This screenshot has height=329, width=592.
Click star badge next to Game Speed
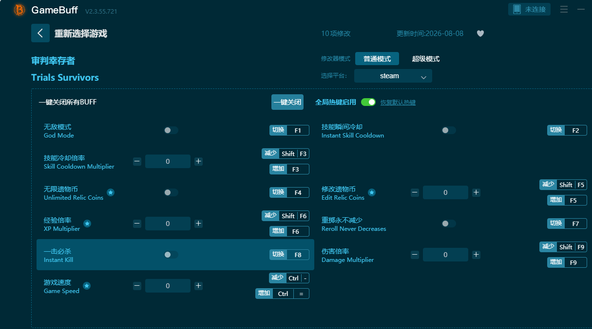tap(87, 286)
